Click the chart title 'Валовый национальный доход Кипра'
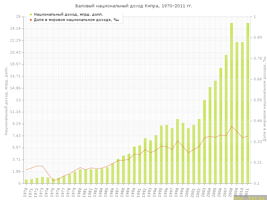 click(133, 6)
